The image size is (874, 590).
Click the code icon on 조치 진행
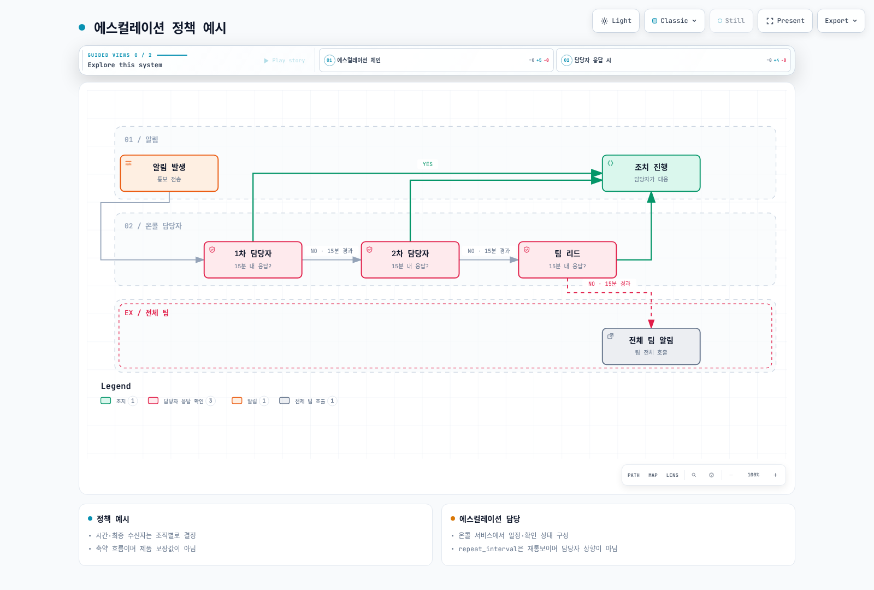point(610,163)
